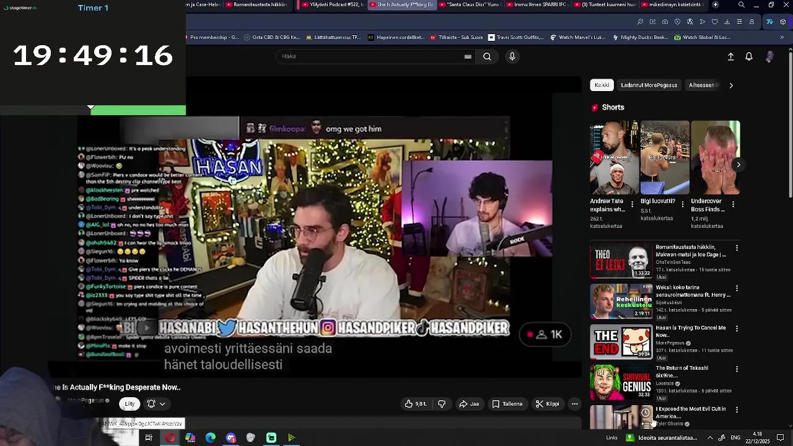The image size is (793, 446).
Task: Open options for Weksi koko tarina video
Action: click(x=737, y=288)
